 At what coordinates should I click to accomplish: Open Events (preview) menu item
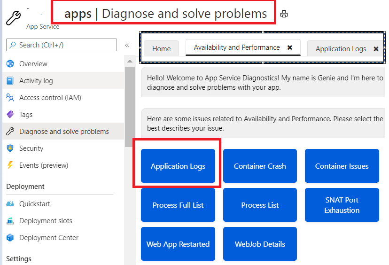(63, 165)
